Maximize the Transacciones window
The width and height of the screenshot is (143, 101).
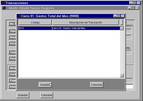(134, 3)
